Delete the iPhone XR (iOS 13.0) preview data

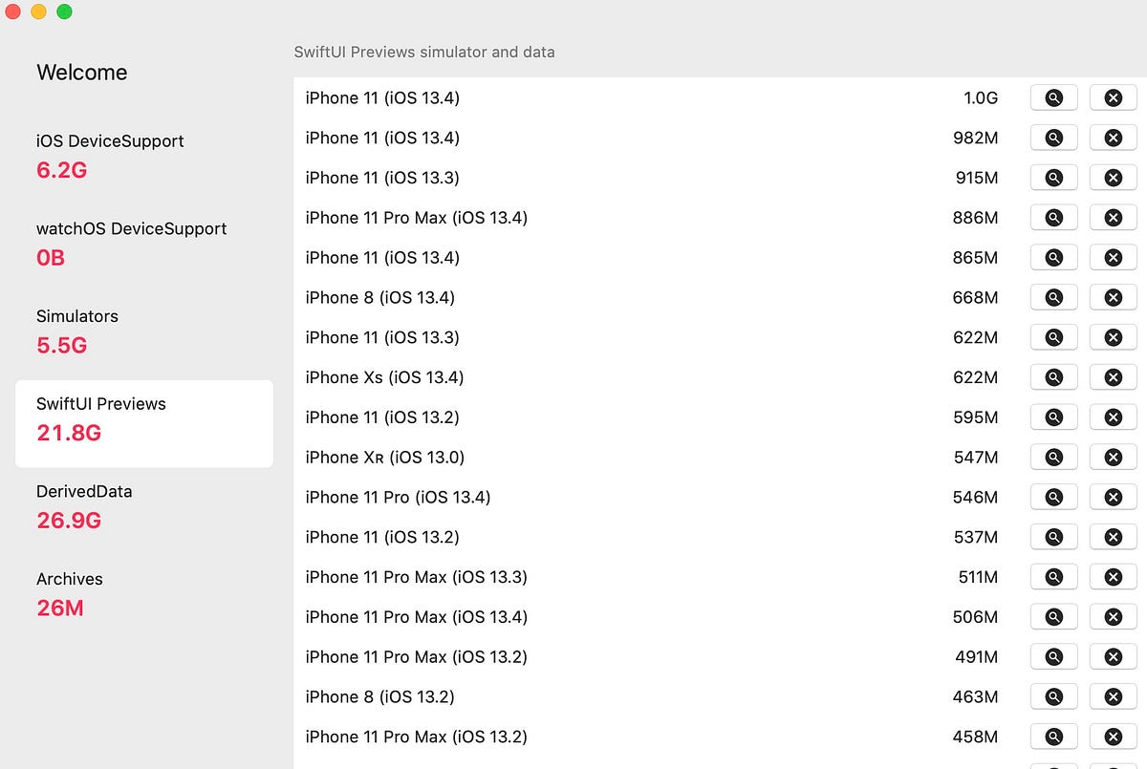coord(1113,458)
